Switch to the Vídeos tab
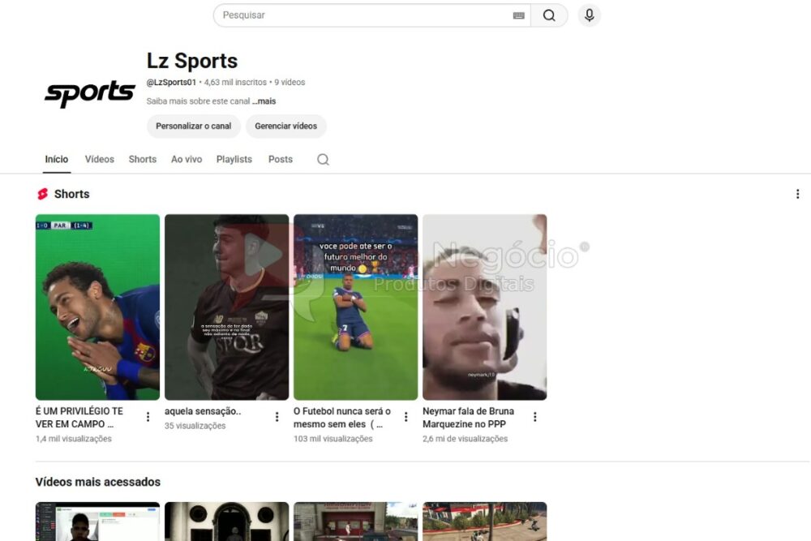The height and width of the screenshot is (541, 811). click(99, 159)
